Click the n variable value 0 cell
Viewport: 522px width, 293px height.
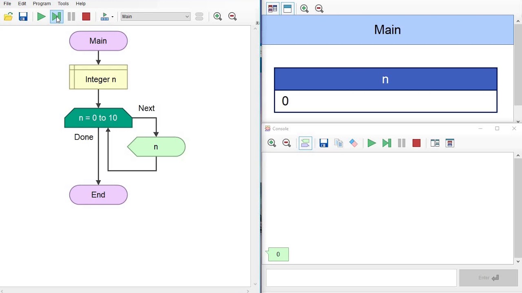(385, 101)
